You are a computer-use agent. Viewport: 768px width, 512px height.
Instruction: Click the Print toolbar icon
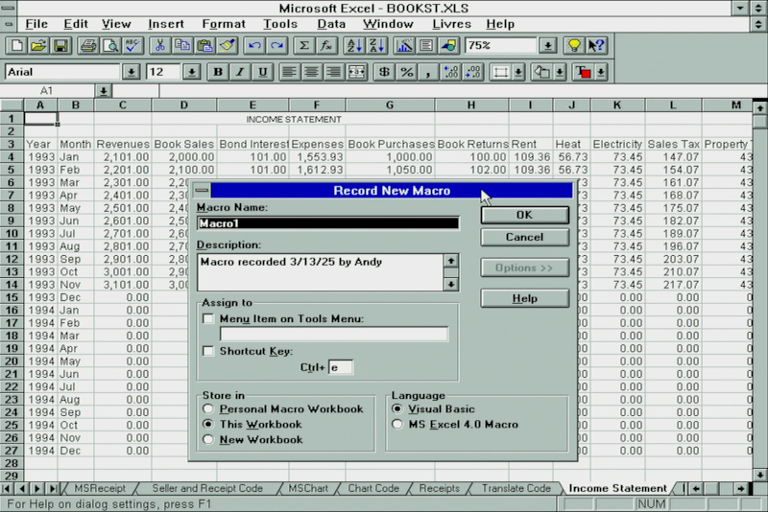coord(88,45)
